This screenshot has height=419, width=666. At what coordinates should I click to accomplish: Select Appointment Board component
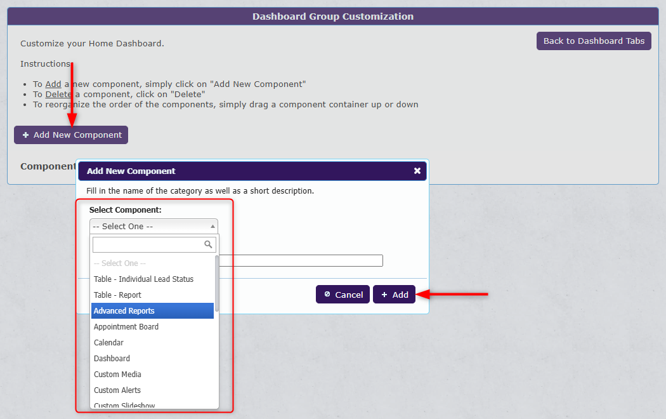(x=126, y=327)
